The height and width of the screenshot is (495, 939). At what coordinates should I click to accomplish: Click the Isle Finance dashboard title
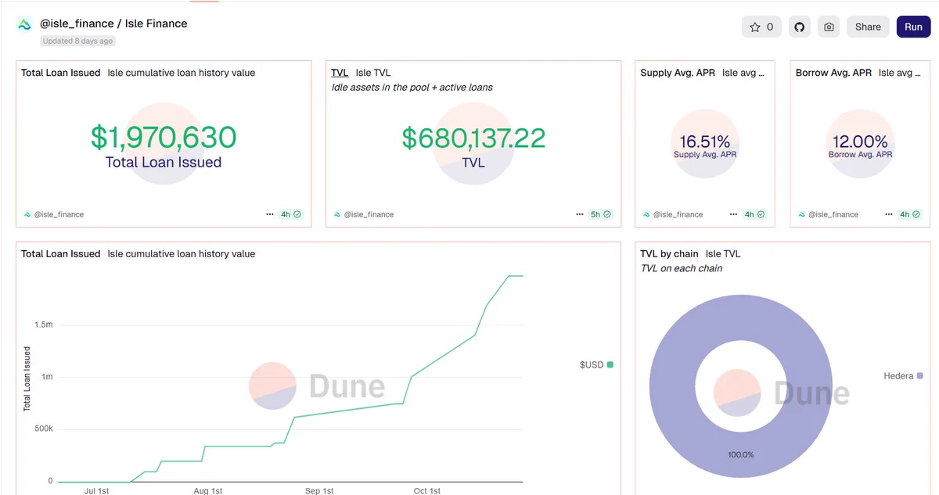[156, 23]
